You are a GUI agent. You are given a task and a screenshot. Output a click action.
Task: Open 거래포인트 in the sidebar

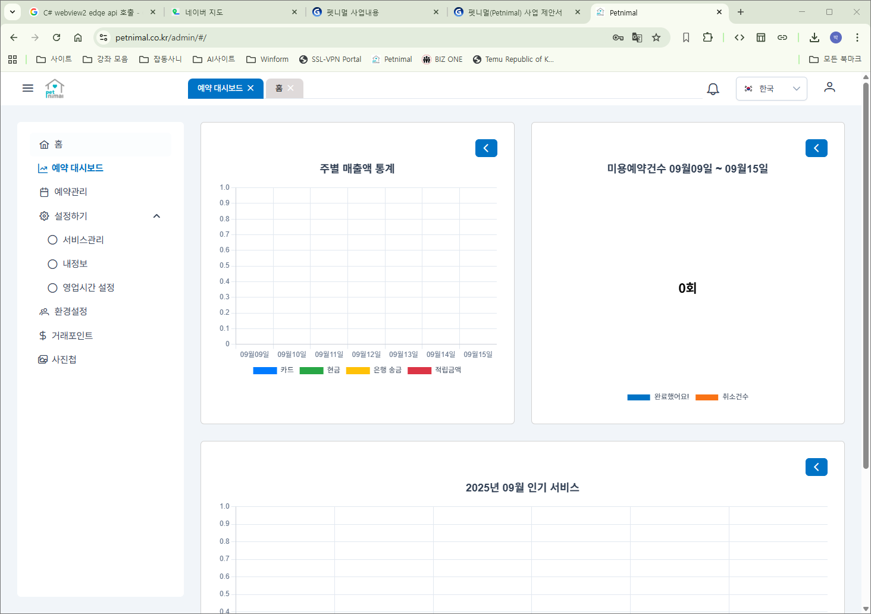(72, 336)
